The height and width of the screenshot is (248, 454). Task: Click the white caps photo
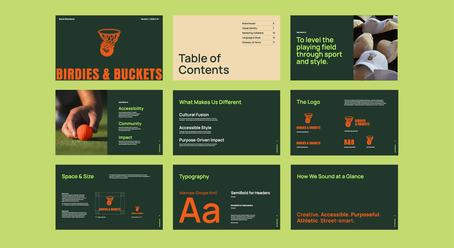point(376,48)
